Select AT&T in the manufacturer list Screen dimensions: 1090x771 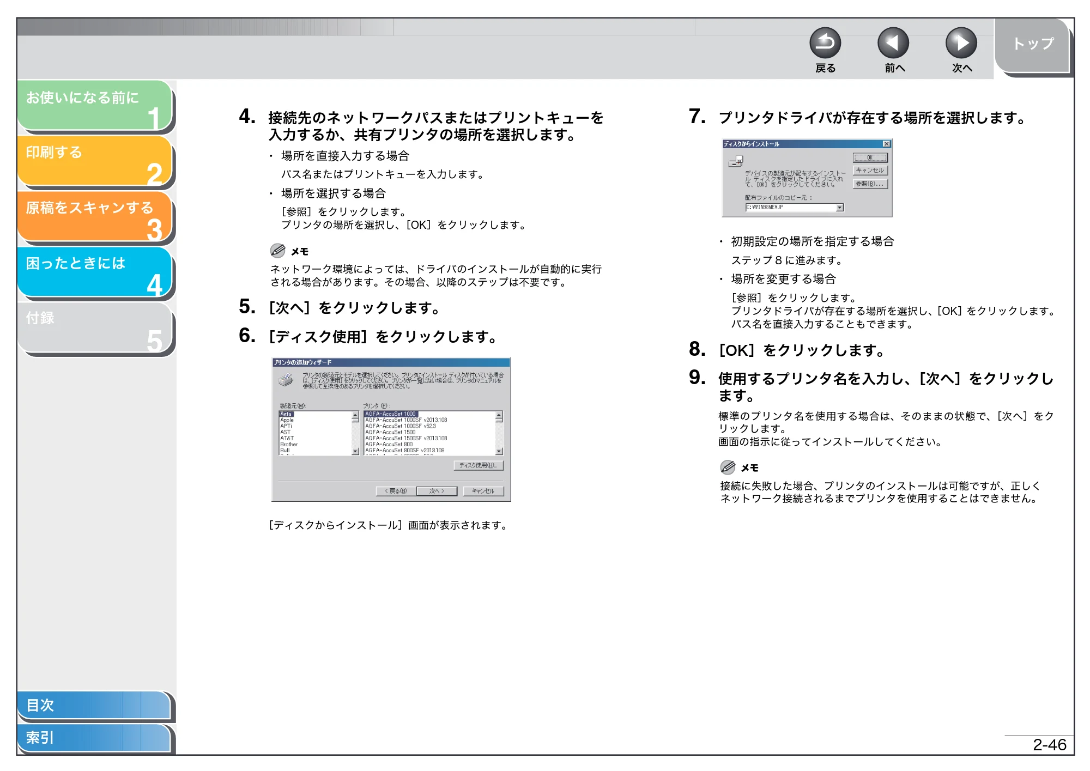pos(287,438)
